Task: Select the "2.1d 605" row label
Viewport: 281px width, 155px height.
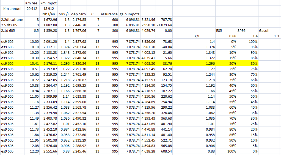Action: click(12, 30)
